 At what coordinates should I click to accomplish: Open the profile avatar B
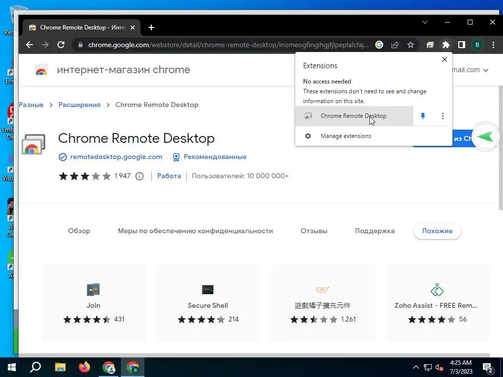[477, 45]
